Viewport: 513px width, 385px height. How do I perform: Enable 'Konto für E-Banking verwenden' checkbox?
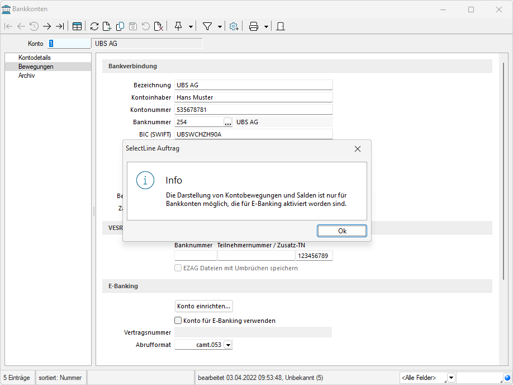tap(178, 321)
